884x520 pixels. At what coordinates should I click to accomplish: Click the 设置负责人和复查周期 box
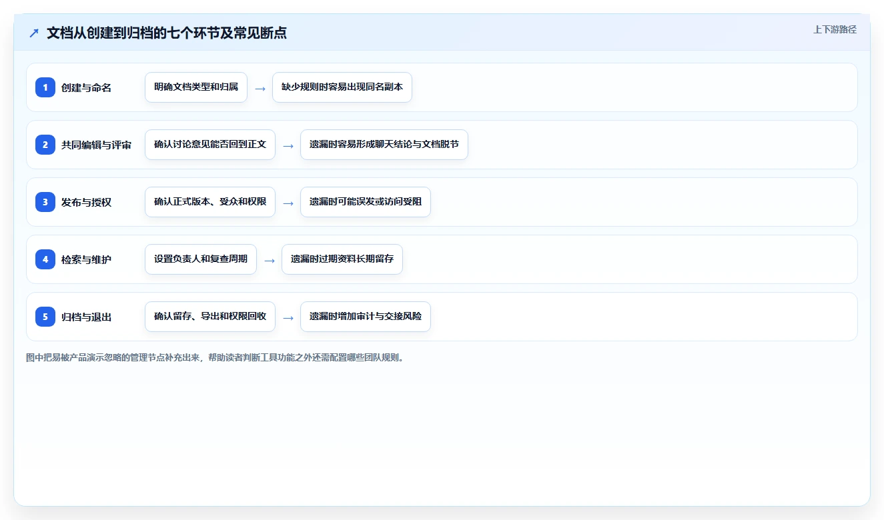click(201, 259)
